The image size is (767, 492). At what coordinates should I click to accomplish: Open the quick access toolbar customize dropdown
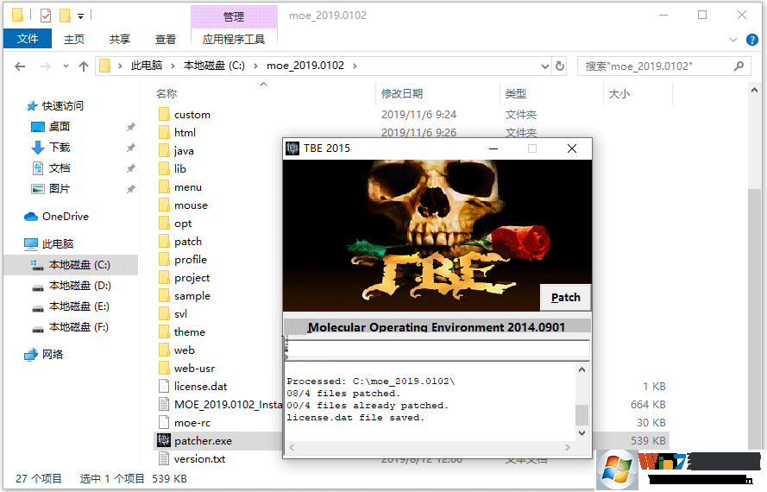[81, 16]
